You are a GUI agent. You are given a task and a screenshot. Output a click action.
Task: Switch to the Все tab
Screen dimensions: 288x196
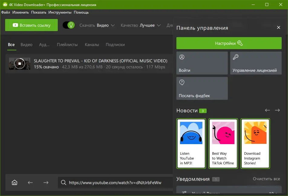(11, 45)
